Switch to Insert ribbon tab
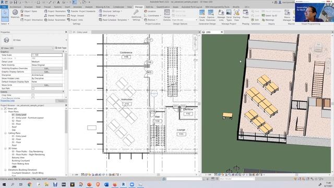The width and height of the screenshot is (334, 188). coord(67,7)
